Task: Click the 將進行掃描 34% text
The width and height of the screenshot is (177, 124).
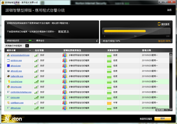Action: click(112, 41)
